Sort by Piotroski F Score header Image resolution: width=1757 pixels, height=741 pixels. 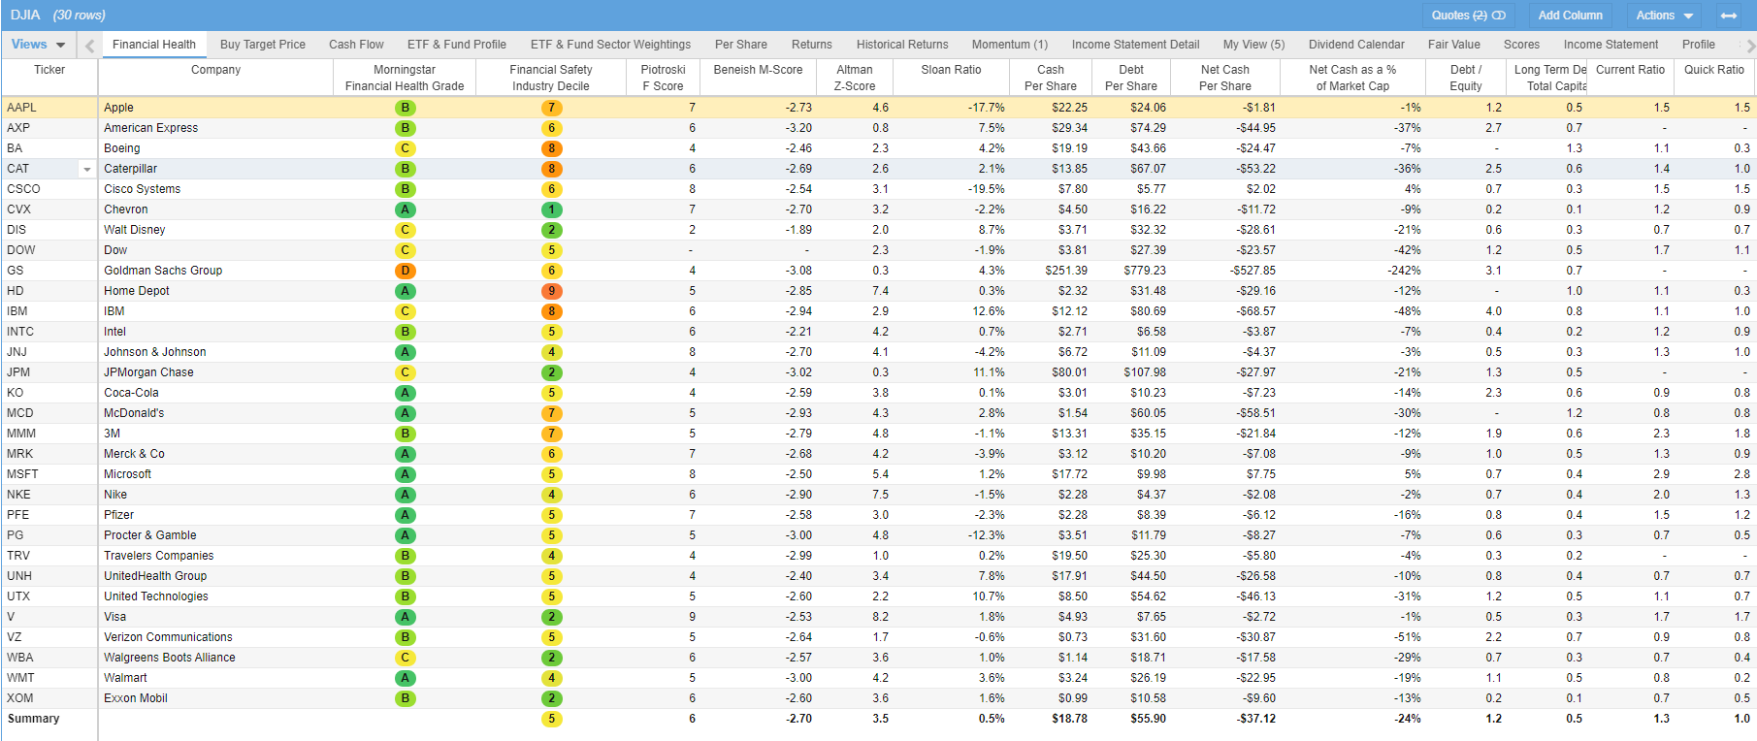664,78
